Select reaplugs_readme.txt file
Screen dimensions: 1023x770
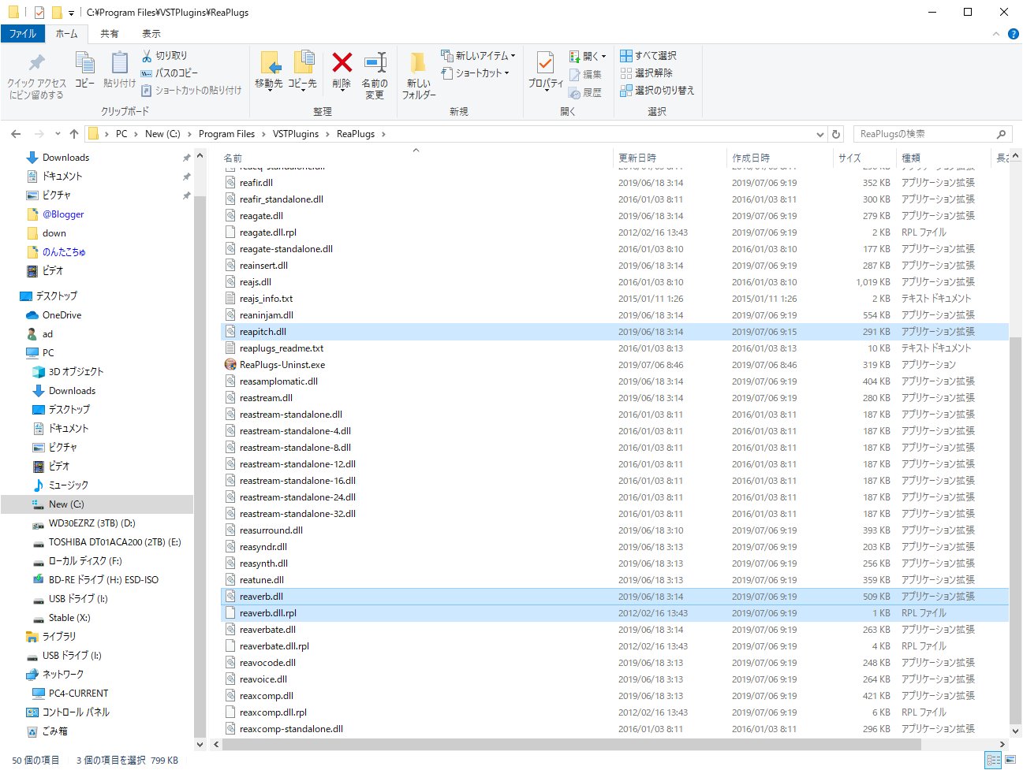282,348
